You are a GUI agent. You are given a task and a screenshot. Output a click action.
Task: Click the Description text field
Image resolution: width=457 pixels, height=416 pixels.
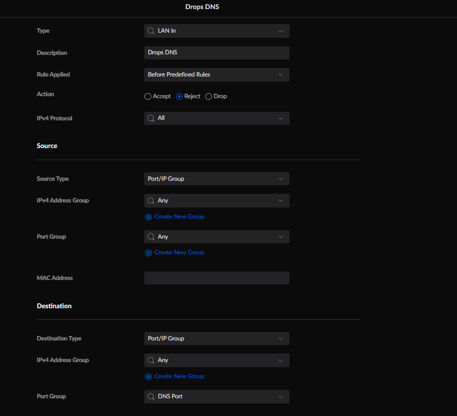pos(216,53)
